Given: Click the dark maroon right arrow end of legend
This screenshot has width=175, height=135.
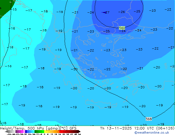Looking at the screenshot, I should click(x=79, y=131).
